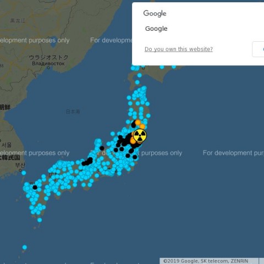Screen dimensions: 264x264
Task: Click the black marker cluster in western Honshu
Action: tap(87, 162)
